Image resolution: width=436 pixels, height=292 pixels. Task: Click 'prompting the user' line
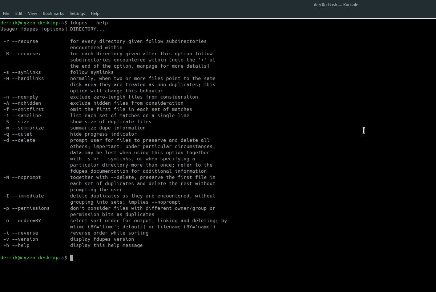tap(96, 190)
